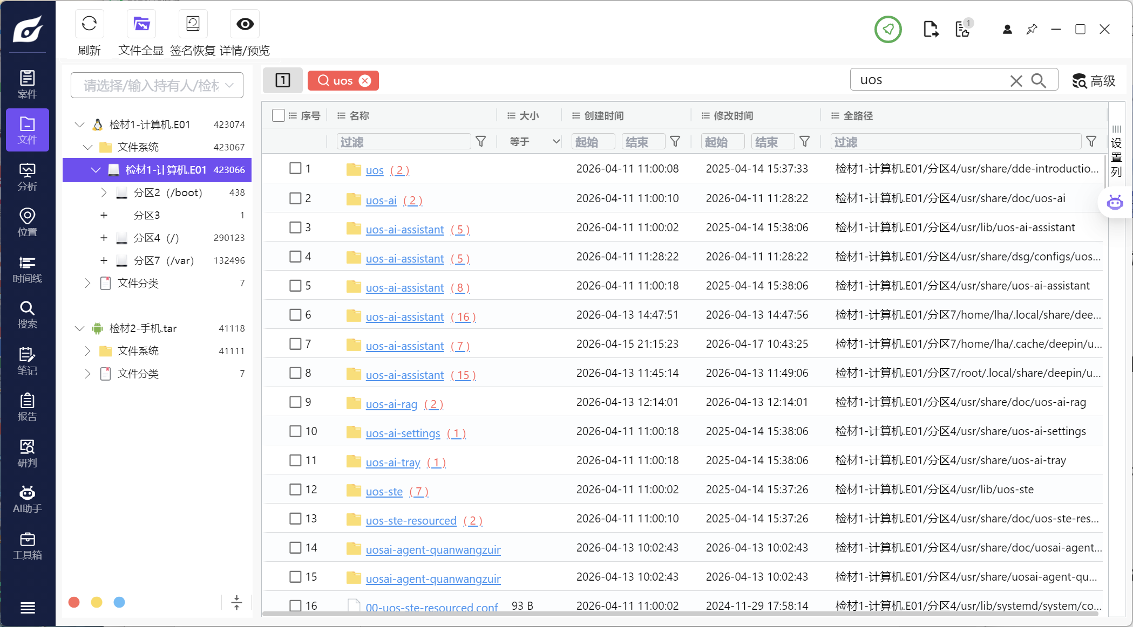
Task: Collapse the 检材1-计算机.E01 root node
Action: click(x=80, y=125)
